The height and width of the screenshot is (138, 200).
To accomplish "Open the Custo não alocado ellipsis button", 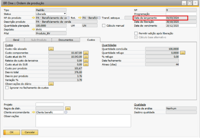I will pos(51,49).
